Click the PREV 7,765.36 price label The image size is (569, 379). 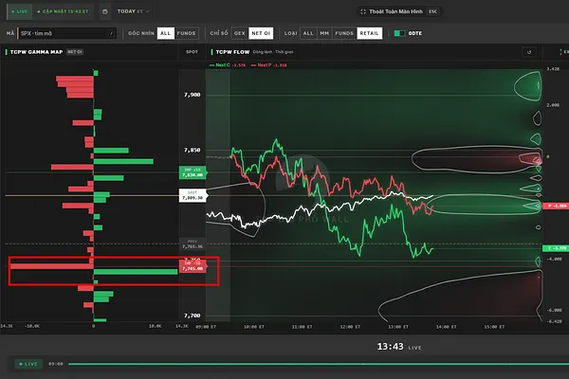pyautogui.click(x=193, y=244)
